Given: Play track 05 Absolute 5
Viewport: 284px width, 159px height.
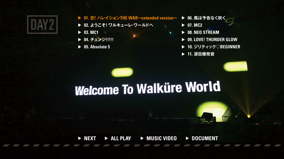Looking at the screenshot, I should pos(97,47).
